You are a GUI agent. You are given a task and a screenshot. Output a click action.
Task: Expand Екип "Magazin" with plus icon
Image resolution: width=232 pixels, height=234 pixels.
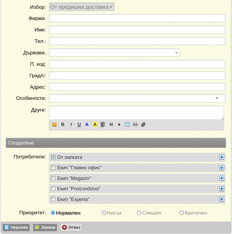tap(222, 178)
